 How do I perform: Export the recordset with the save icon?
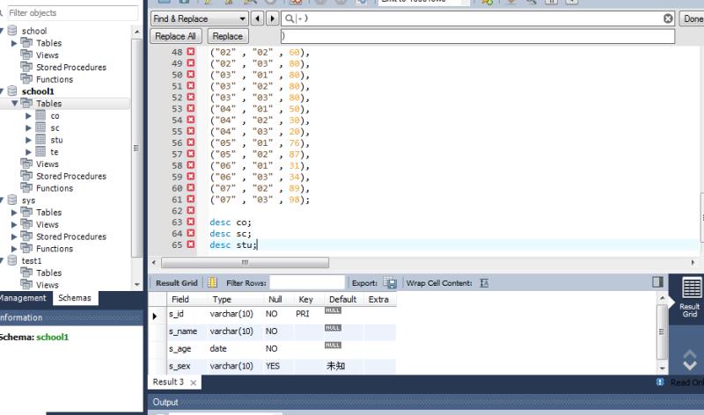coord(390,283)
